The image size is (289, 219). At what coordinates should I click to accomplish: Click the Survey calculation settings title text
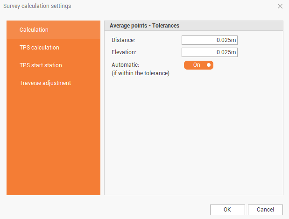click(x=37, y=6)
